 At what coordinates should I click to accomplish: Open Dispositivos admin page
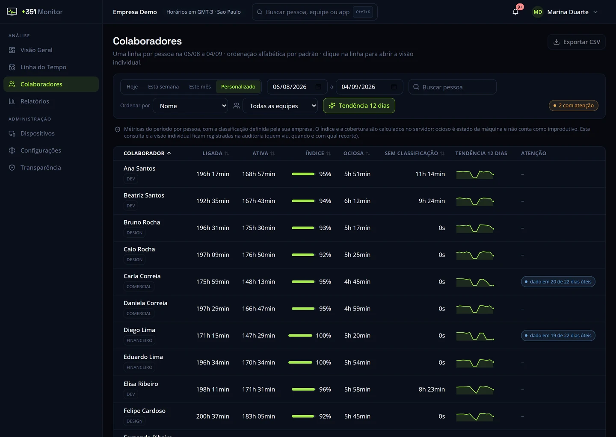pos(51,133)
